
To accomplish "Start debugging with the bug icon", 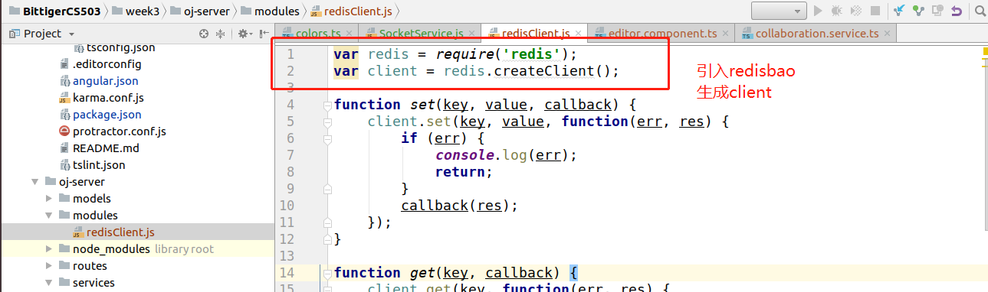I will [x=837, y=11].
